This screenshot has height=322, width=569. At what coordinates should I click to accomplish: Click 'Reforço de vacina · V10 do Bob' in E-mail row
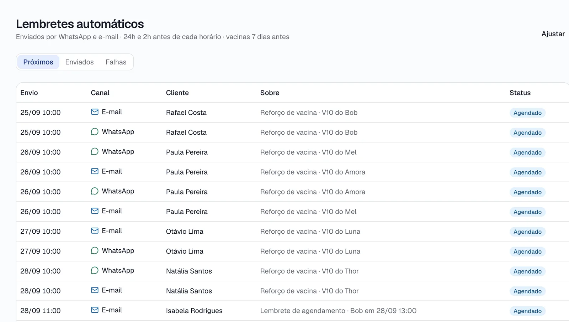pos(309,113)
